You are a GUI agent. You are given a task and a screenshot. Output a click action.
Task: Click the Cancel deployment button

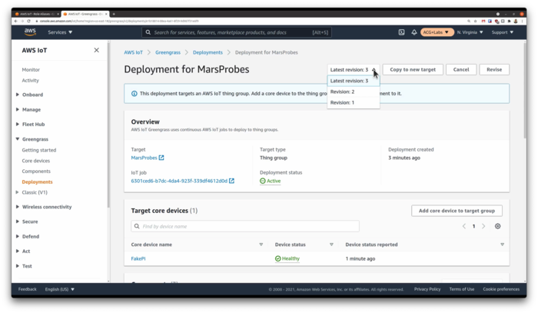(x=461, y=70)
